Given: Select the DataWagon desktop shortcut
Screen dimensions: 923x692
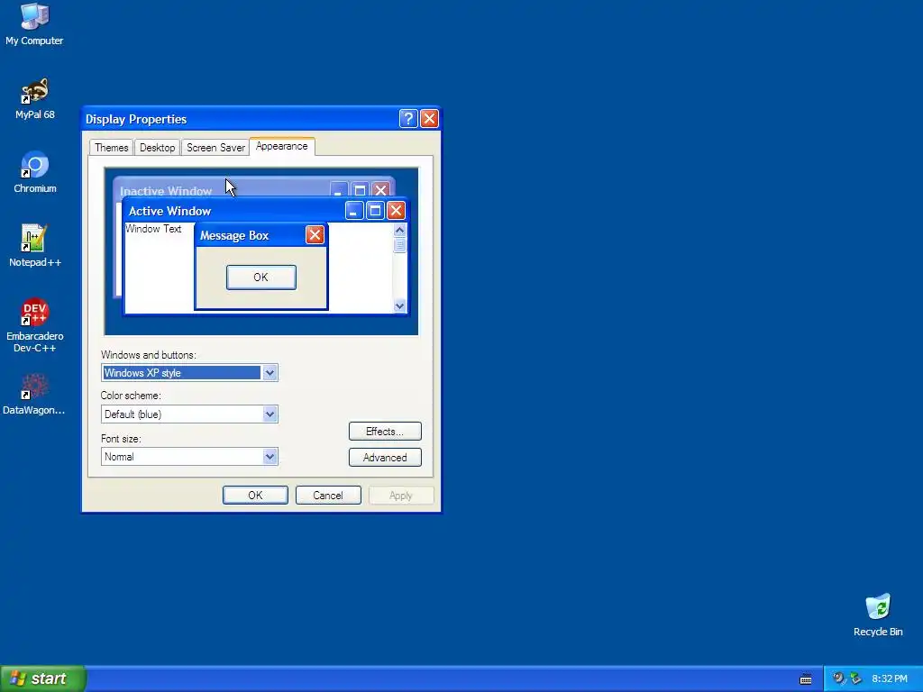Looking at the screenshot, I should coord(34,395).
